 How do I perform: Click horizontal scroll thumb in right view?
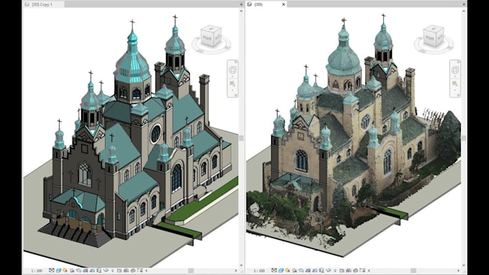tap(413, 271)
